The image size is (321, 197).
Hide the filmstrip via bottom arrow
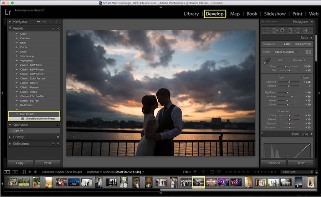click(161, 193)
